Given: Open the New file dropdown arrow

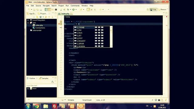Looking at the screenshot, I should 32,9.
